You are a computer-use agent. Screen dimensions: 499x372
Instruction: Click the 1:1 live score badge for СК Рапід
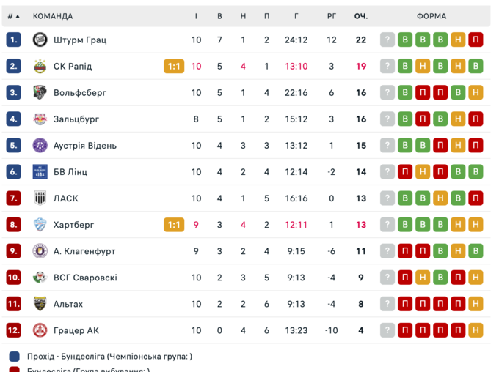[x=174, y=66]
